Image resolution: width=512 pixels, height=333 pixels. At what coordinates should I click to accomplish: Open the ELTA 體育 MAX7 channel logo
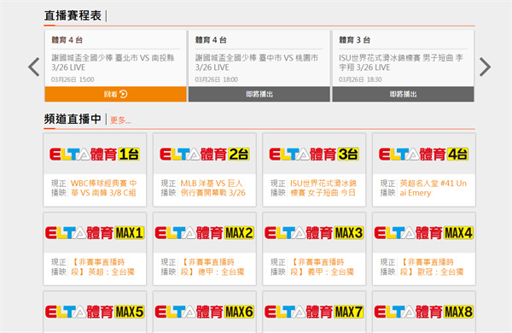pyautogui.click(x=314, y=312)
